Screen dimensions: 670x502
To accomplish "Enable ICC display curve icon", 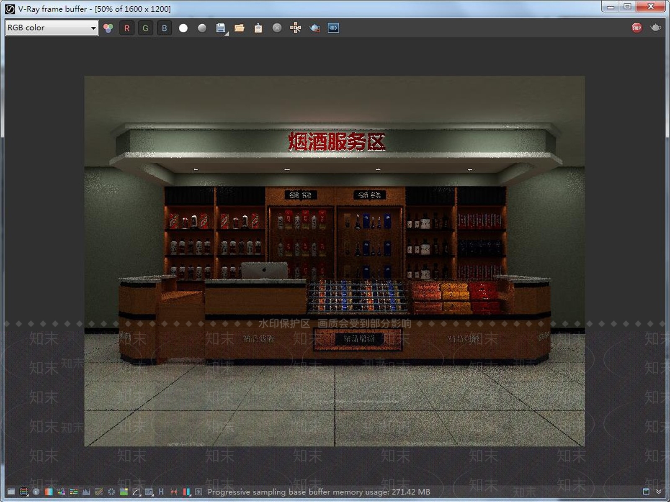I will coord(136,492).
